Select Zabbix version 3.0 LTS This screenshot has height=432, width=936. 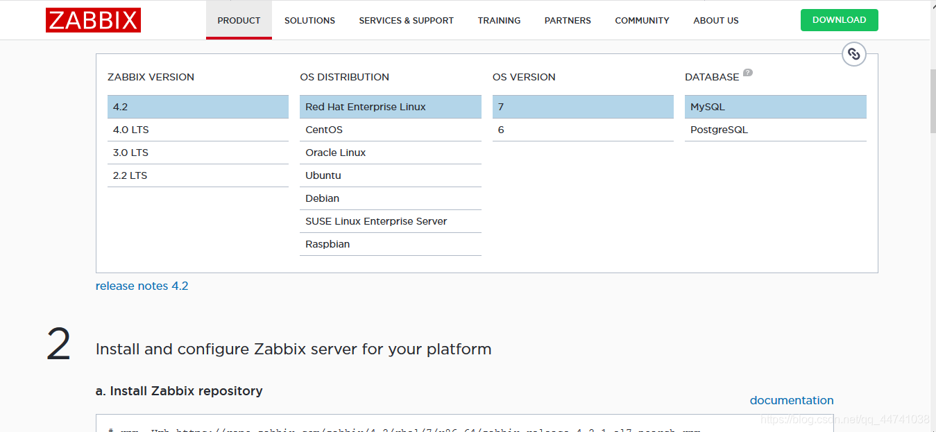(x=198, y=153)
